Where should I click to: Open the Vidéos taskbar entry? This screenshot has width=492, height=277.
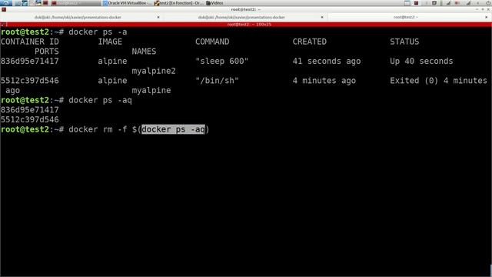tap(215, 3)
